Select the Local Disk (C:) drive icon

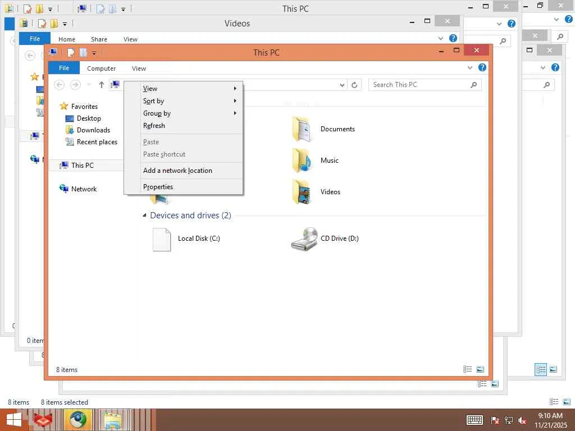(x=162, y=239)
